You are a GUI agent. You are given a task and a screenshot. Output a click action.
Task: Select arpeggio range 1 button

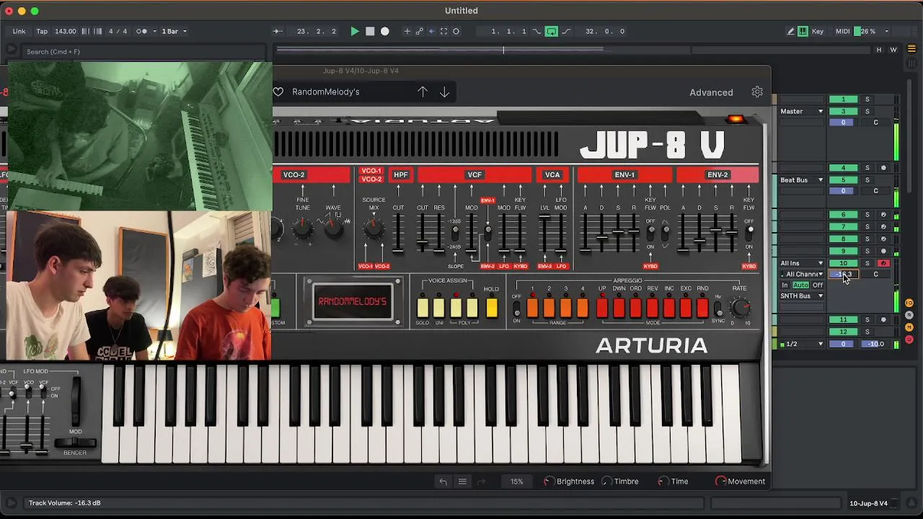(532, 308)
